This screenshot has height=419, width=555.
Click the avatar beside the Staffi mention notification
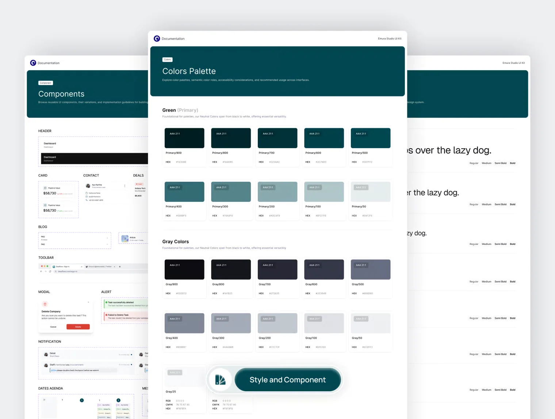pos(46,365)
